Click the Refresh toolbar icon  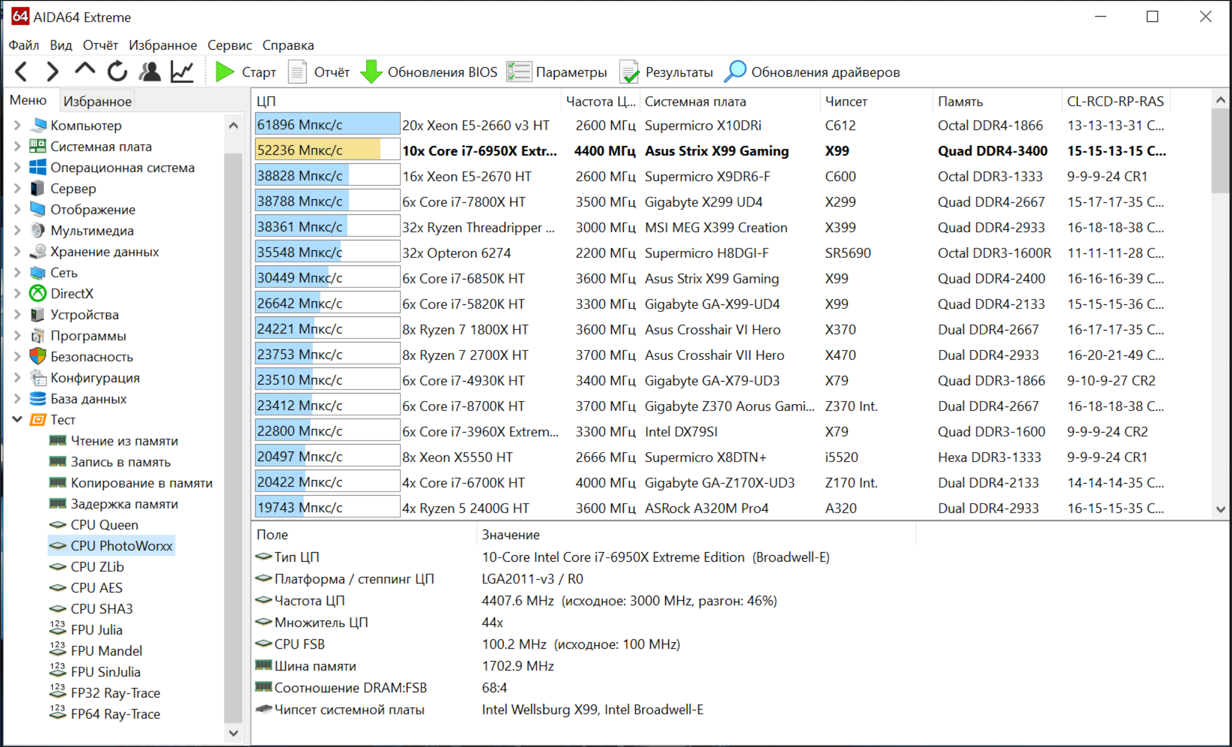pos(117,72)
